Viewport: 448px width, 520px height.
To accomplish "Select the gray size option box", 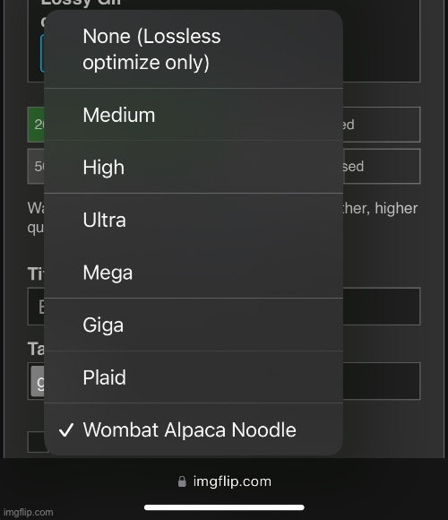I will click(x=36, y=166).
